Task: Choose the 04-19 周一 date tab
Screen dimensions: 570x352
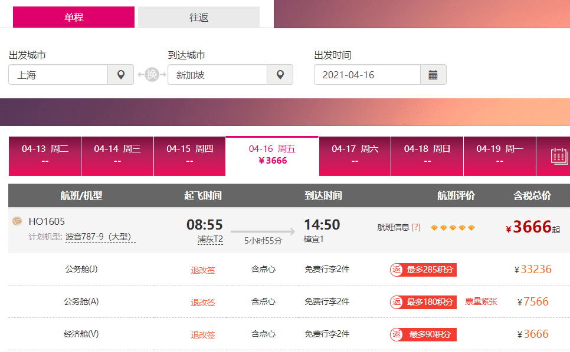Action: tap(499, 155)
